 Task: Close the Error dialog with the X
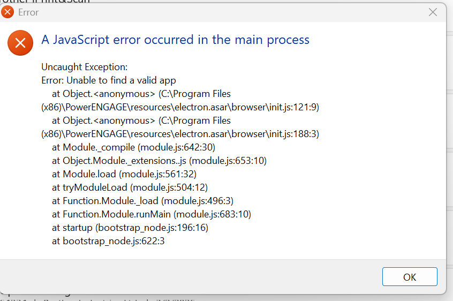tap(433, 12)
